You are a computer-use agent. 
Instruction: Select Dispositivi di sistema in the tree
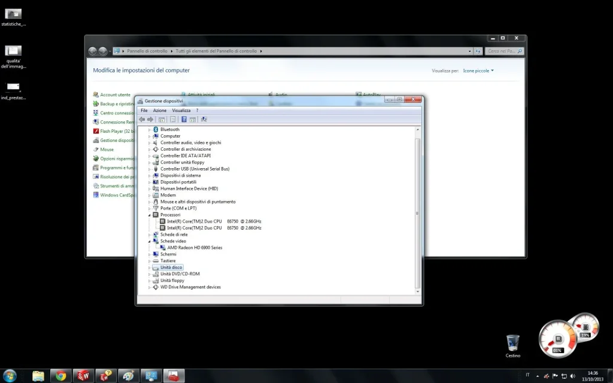[x=180, y=175]
